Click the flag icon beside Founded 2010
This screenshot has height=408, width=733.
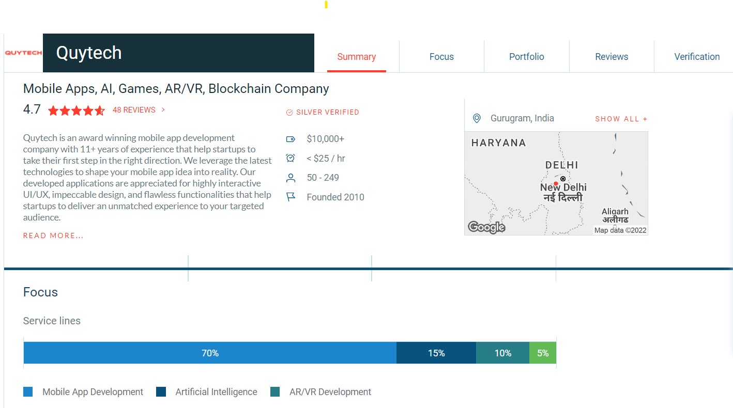(291, 197)
